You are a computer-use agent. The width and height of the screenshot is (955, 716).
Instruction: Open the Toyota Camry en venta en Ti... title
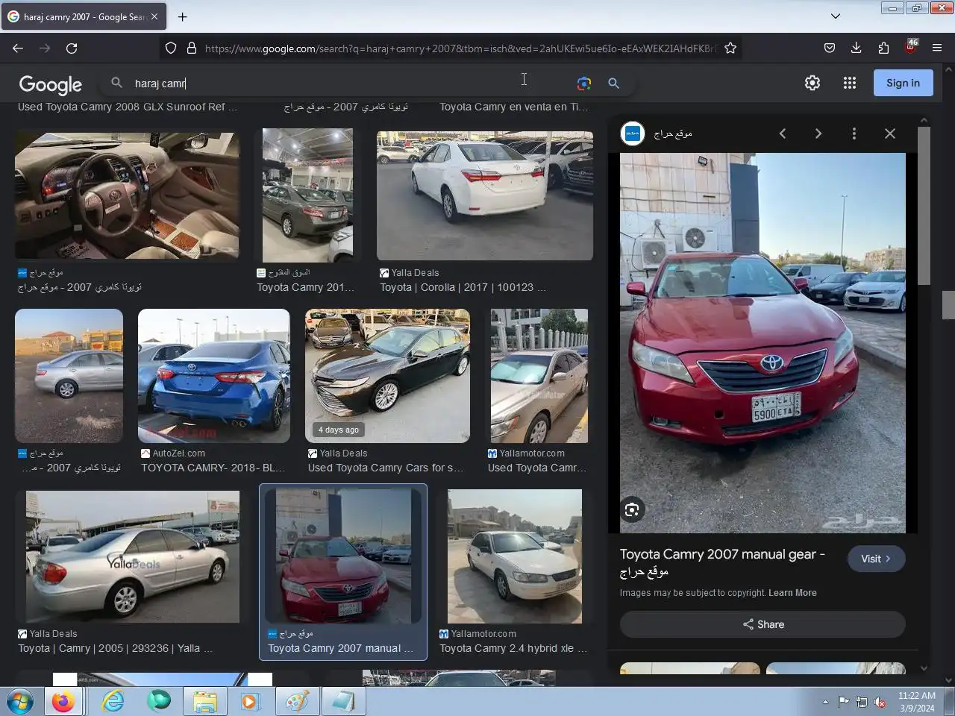pyautogui.click(x=513, y=107)
